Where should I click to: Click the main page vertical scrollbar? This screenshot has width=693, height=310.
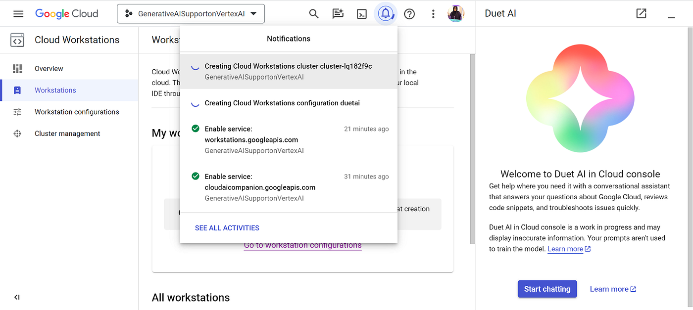(x=472, y=148)
